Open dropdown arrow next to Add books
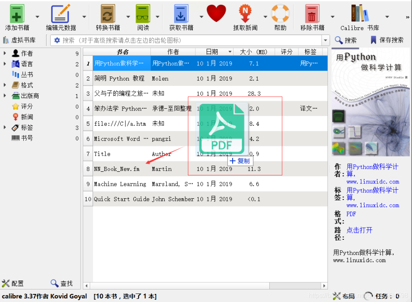Image resolution: width=412 pixels, height=302 pixels. [x=37, y=17]
